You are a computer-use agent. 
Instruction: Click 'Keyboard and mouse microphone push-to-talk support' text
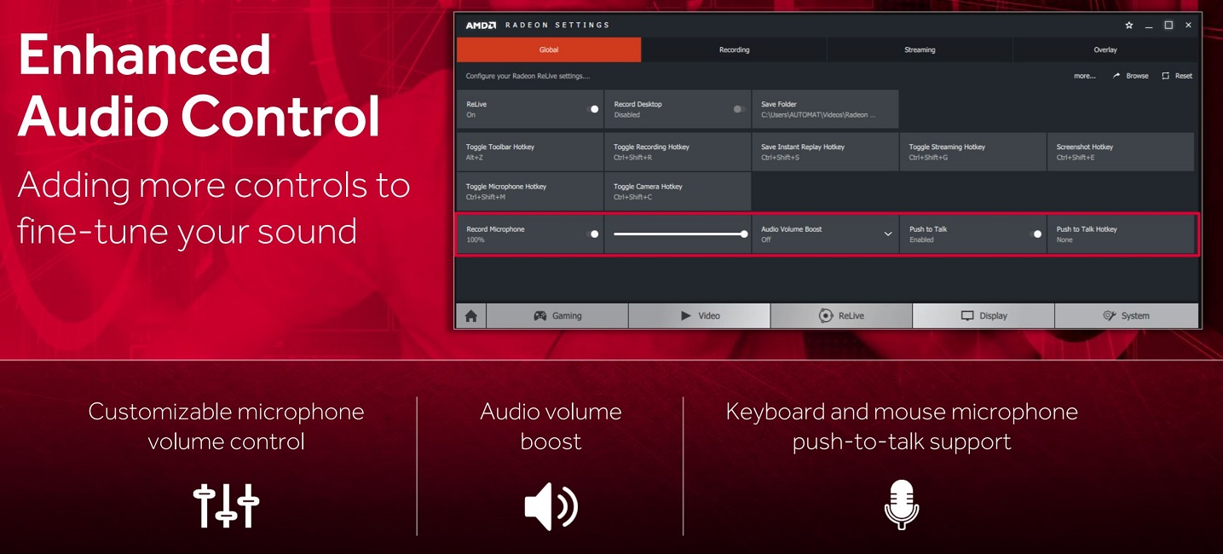(902, 426)
